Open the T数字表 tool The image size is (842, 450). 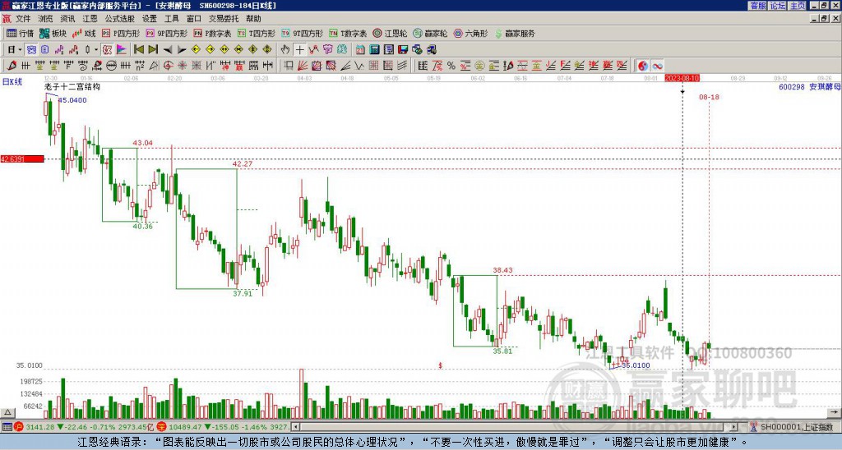pos(348,33)
